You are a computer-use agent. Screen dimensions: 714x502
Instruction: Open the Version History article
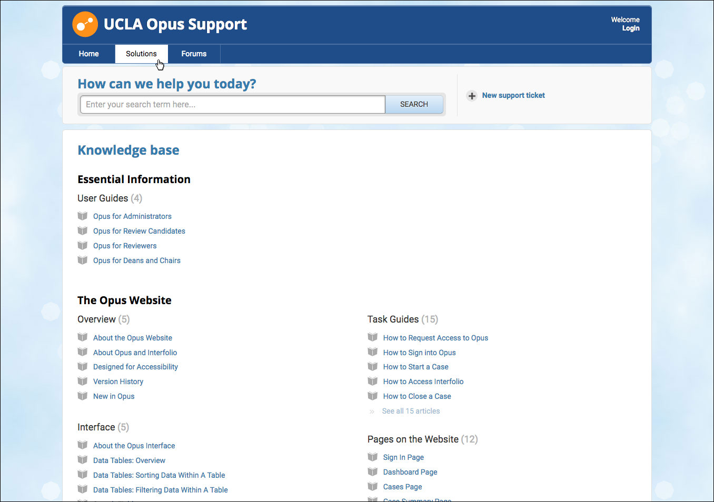[118, 381]
